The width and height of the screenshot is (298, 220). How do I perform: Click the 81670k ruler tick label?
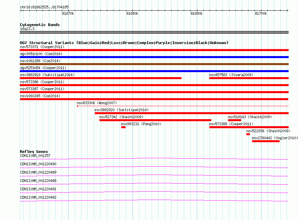(x=68, y=13)
